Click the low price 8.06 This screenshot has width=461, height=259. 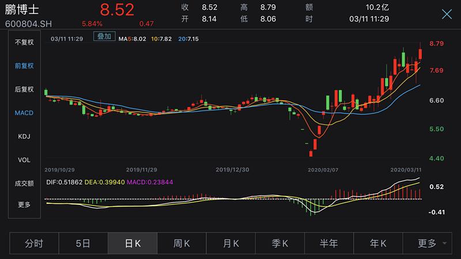tap(268, 19)
